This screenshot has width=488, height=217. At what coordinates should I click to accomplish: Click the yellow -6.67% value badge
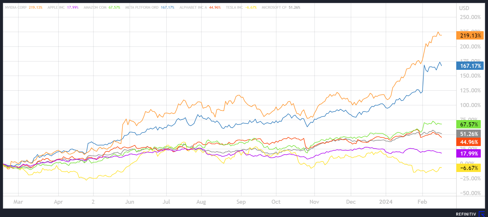click(x=469, y=168)
